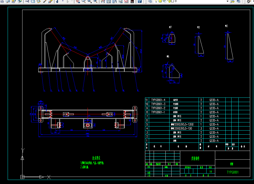Click the Text Style icon

(x=249, y=1)
